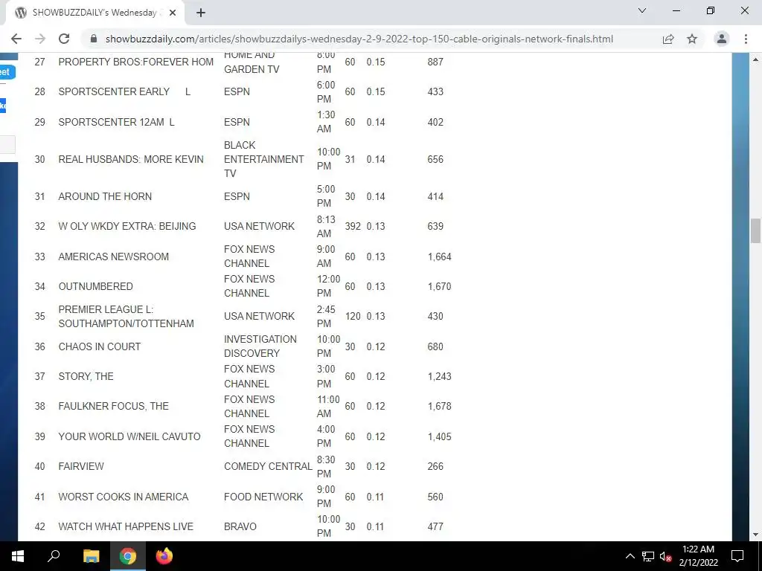The image size is (762, 571).
Task: Open Windows taskbar search
Action: [54, 556]
